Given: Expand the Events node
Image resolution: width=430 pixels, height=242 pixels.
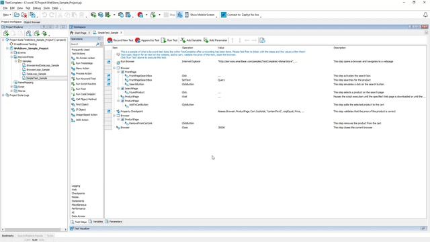Looking at the screenshot, I should click(x=11, y=52).
